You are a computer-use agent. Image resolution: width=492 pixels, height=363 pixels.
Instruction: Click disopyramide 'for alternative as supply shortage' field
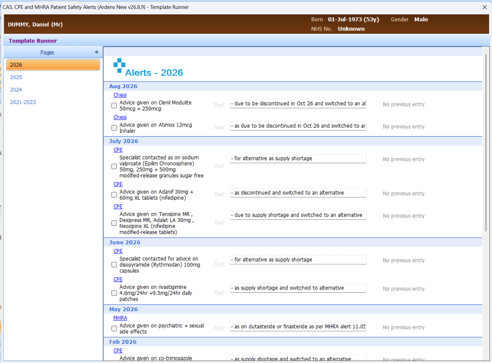point(298,260)
